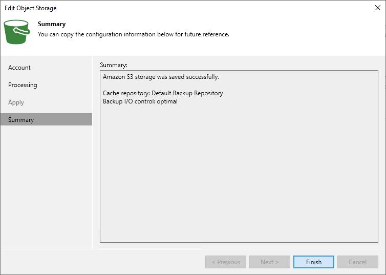Click the greyed-out Previous button

coord(226,262)
